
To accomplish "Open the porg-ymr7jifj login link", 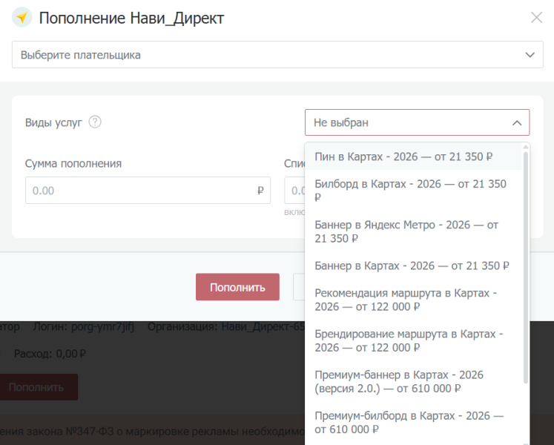I will 102,326.
